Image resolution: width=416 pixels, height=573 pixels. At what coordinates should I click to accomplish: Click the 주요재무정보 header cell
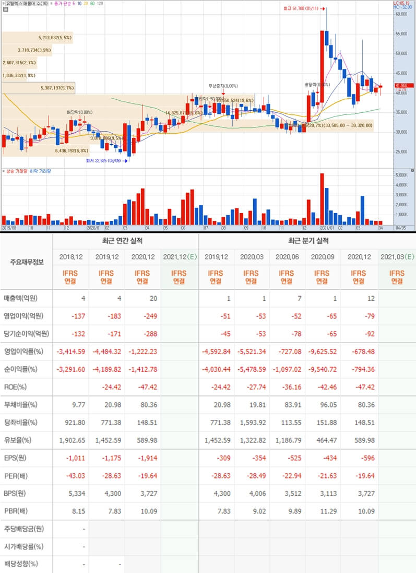[27, 262]
